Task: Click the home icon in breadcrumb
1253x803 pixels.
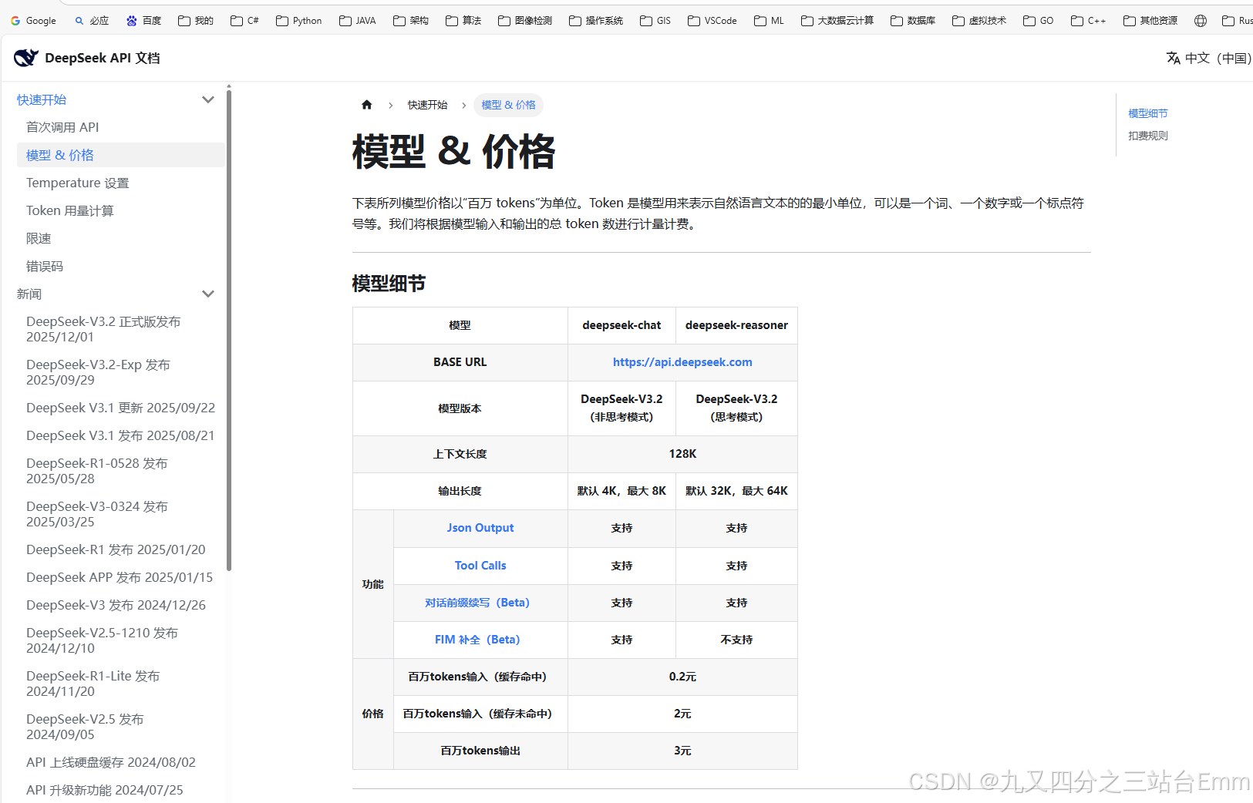Action: (x=367, y=105)
